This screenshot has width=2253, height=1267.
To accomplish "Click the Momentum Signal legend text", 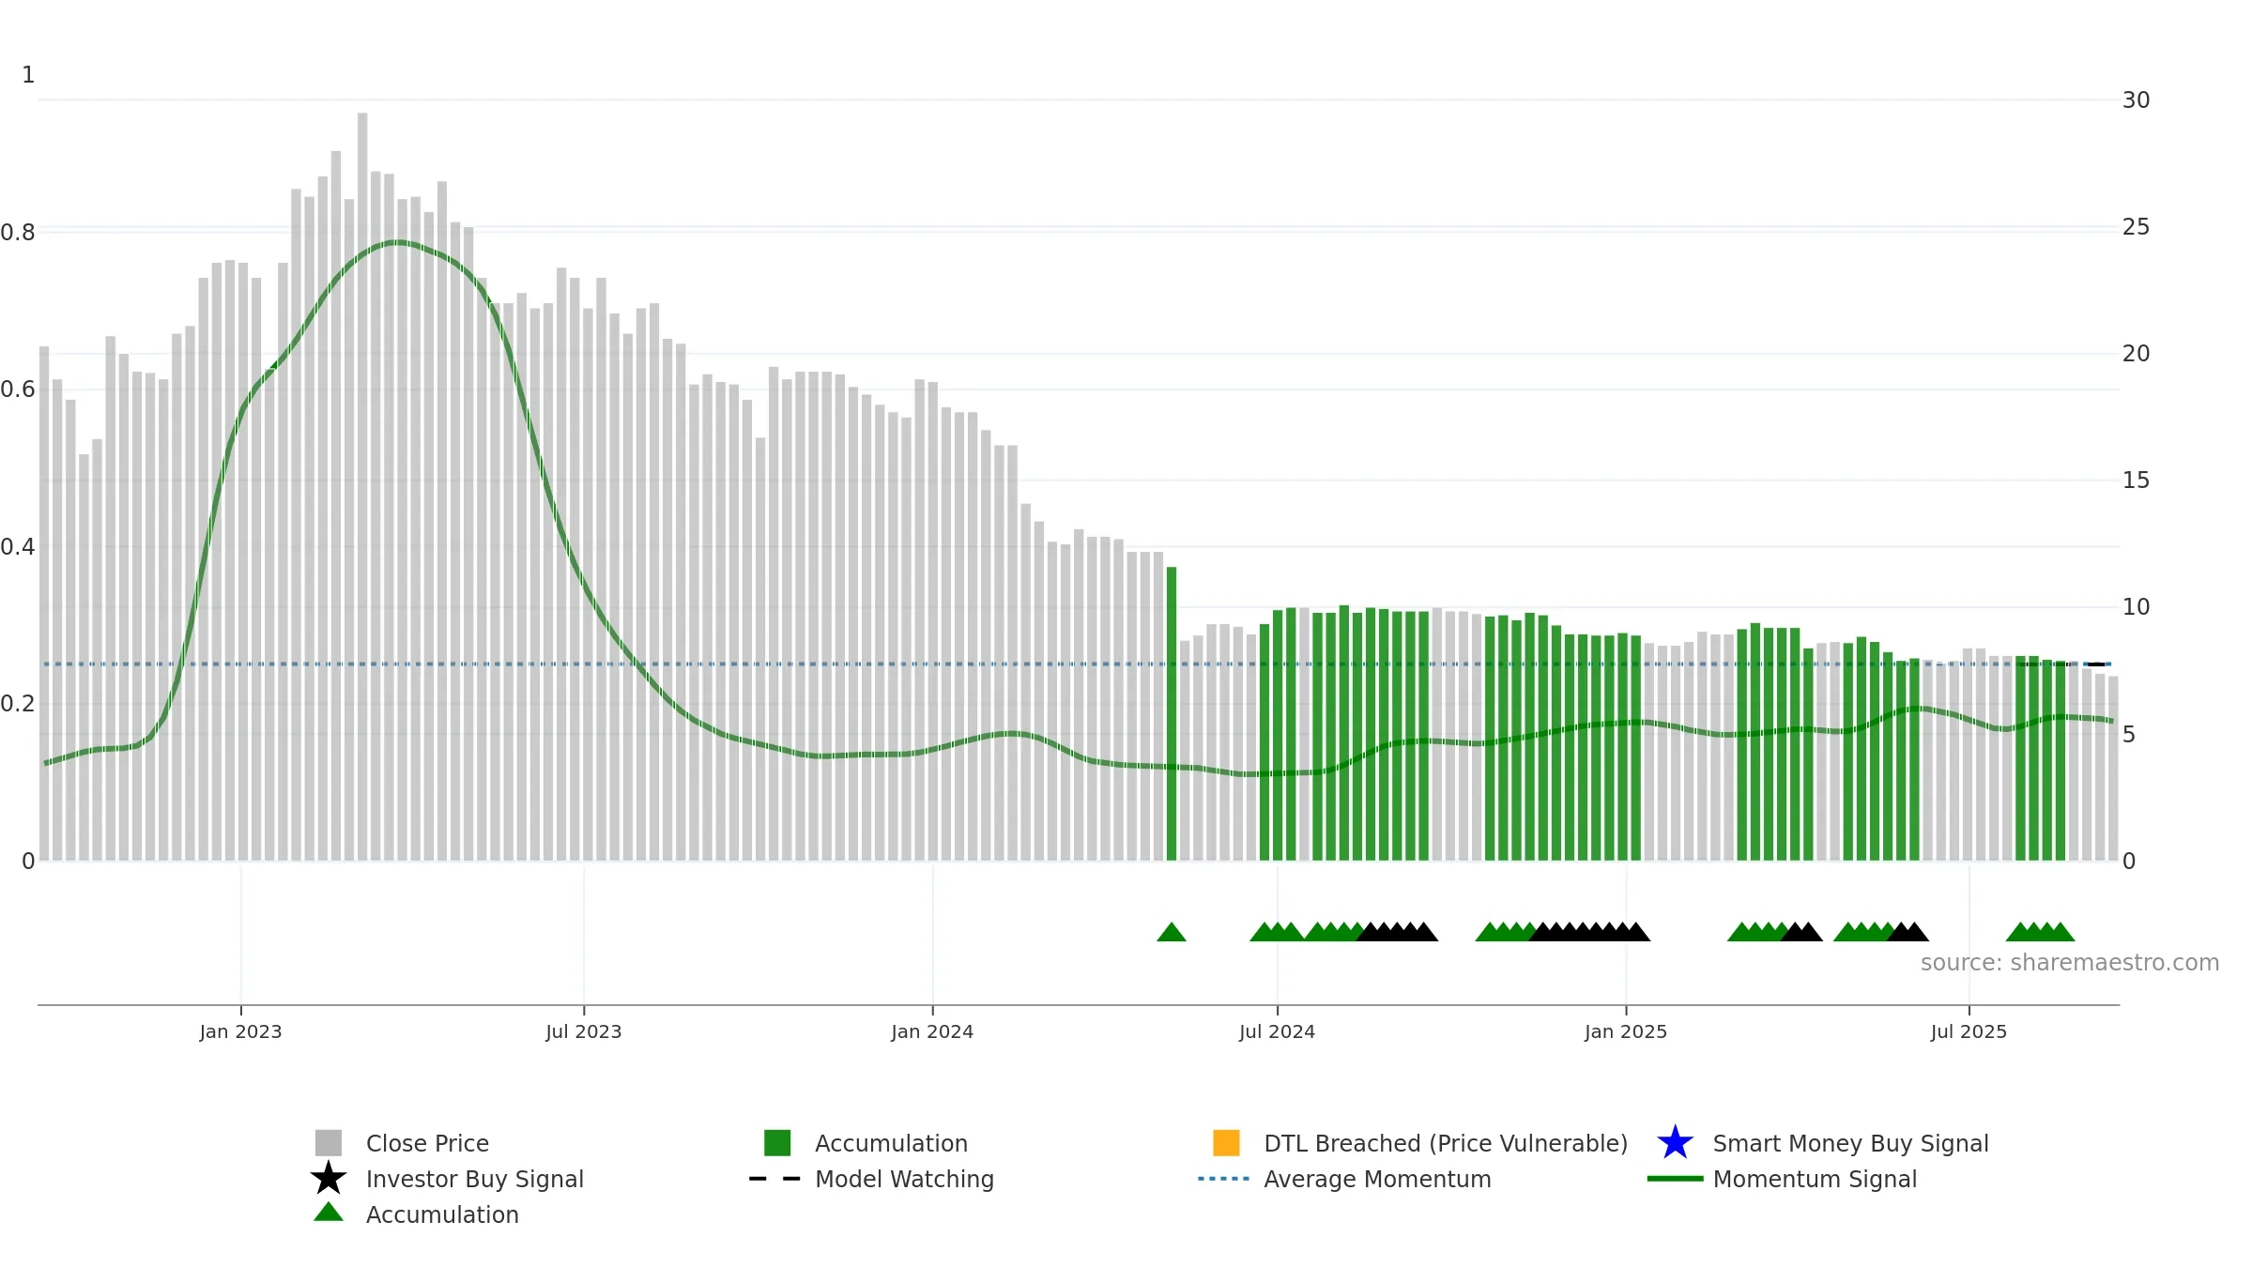I will click(1815, 1179).
